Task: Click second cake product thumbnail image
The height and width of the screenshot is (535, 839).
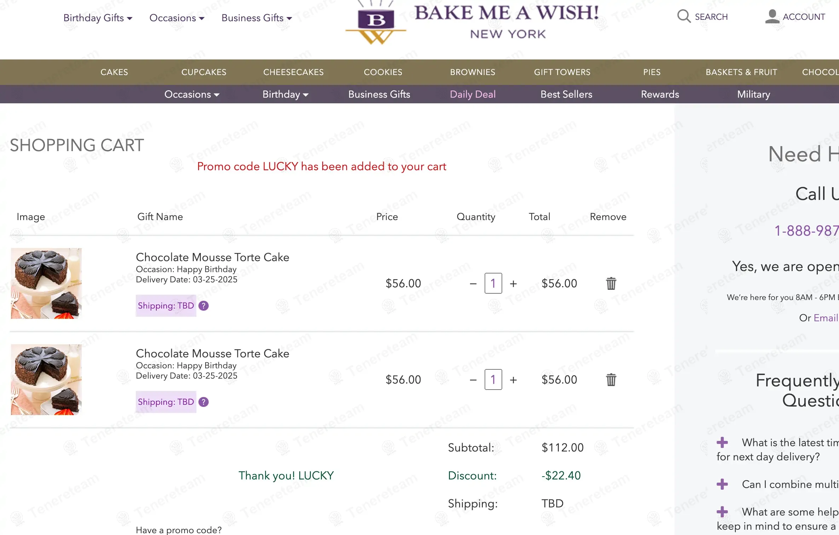Action: click(46, 380)
